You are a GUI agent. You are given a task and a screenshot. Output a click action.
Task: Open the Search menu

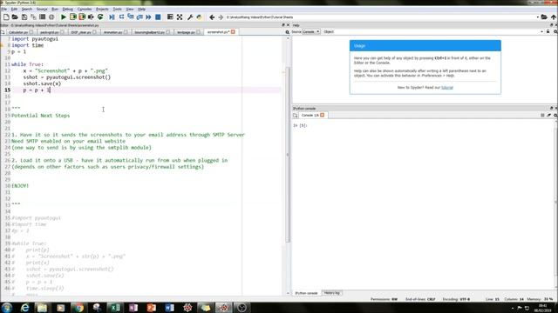[x=27, y=9]
